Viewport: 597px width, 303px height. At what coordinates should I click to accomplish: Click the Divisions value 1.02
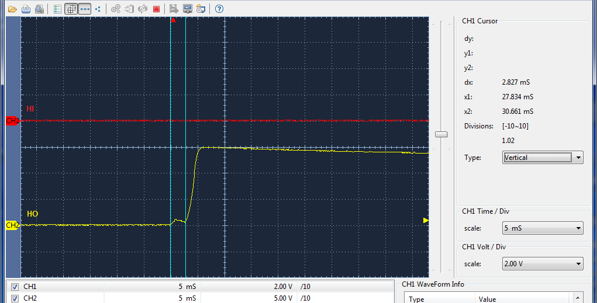(x=508, y=140)
